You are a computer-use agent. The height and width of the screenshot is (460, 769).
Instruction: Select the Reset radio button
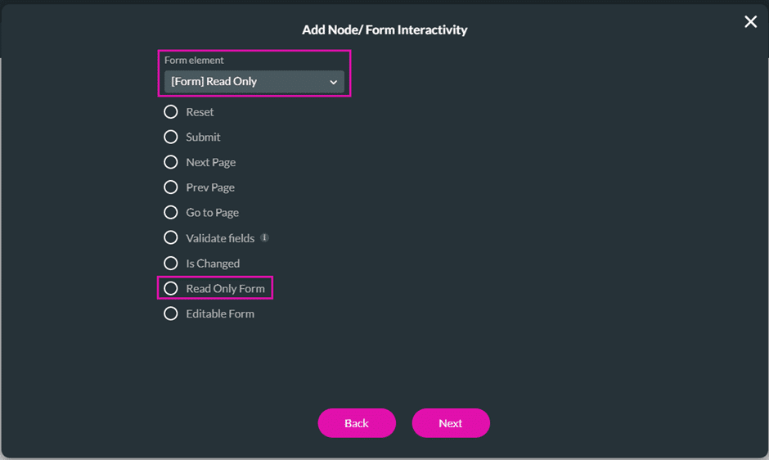171,112
